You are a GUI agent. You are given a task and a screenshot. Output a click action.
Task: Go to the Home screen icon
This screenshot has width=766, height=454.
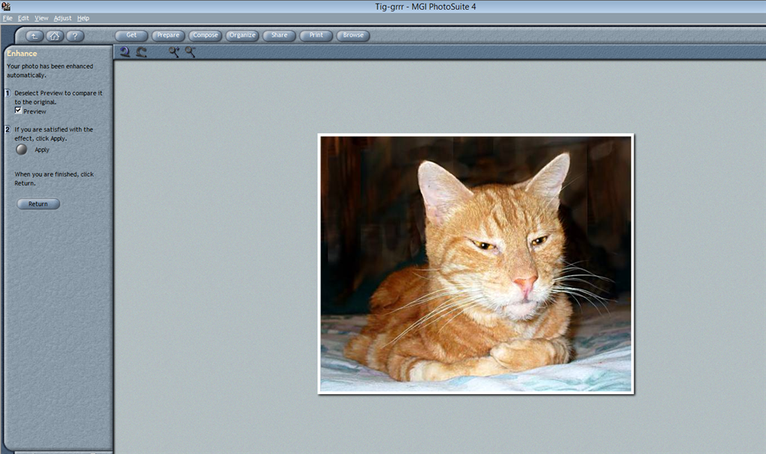pyautogui.click(x=55, y=36)
